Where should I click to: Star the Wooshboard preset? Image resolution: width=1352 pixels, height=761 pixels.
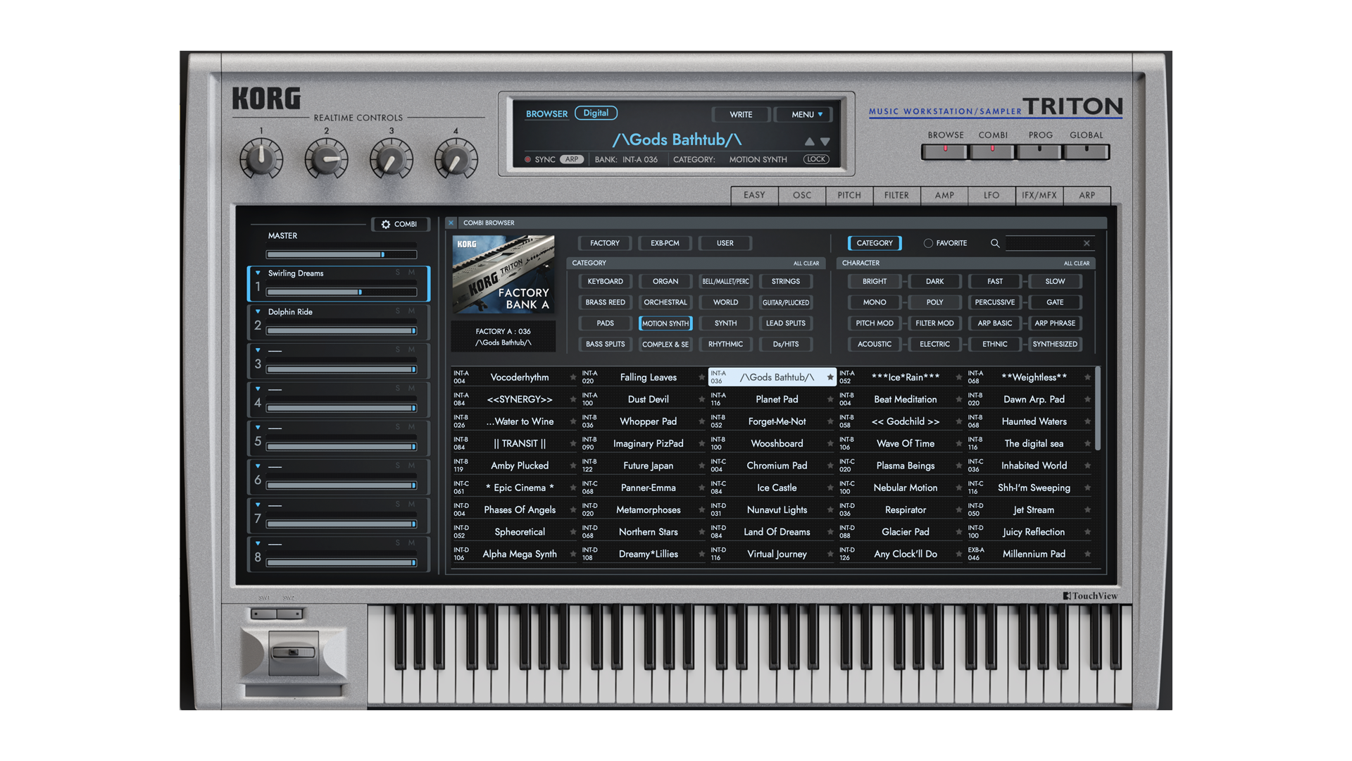830,444
